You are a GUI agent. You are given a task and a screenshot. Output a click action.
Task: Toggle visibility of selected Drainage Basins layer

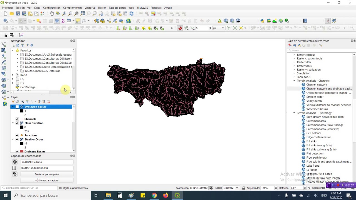(17, 107)
